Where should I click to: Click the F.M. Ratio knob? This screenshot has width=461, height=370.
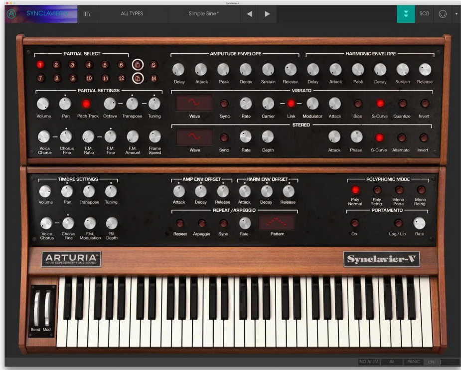[x=88, y=136]
